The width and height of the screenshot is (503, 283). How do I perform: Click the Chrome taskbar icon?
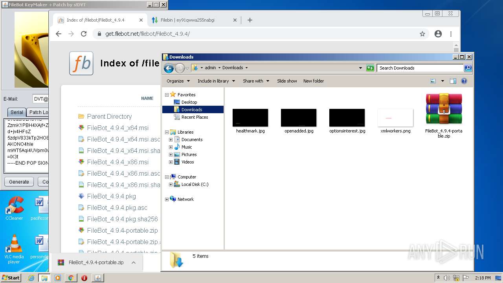(x=71, y=278)
